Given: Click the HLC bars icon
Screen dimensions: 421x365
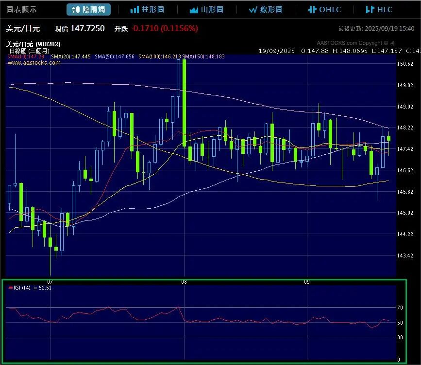Looking at the screenshot, I should tap(370, 10).
